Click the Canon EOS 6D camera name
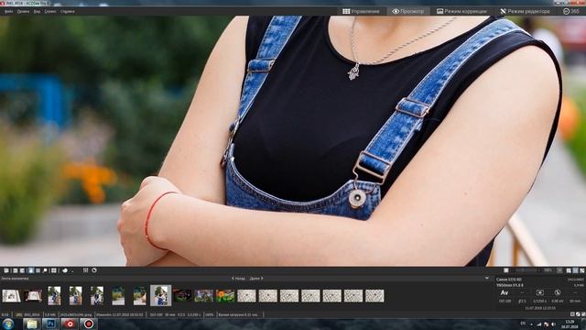The width and height of the screenshot is (586, 330). [509, 280]
